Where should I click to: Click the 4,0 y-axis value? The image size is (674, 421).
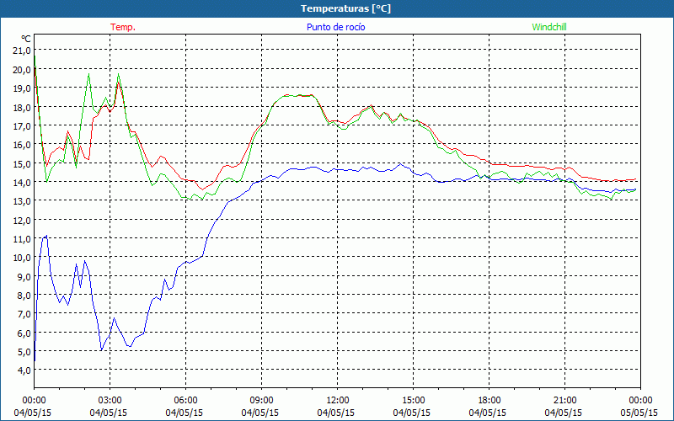point(24,370)
